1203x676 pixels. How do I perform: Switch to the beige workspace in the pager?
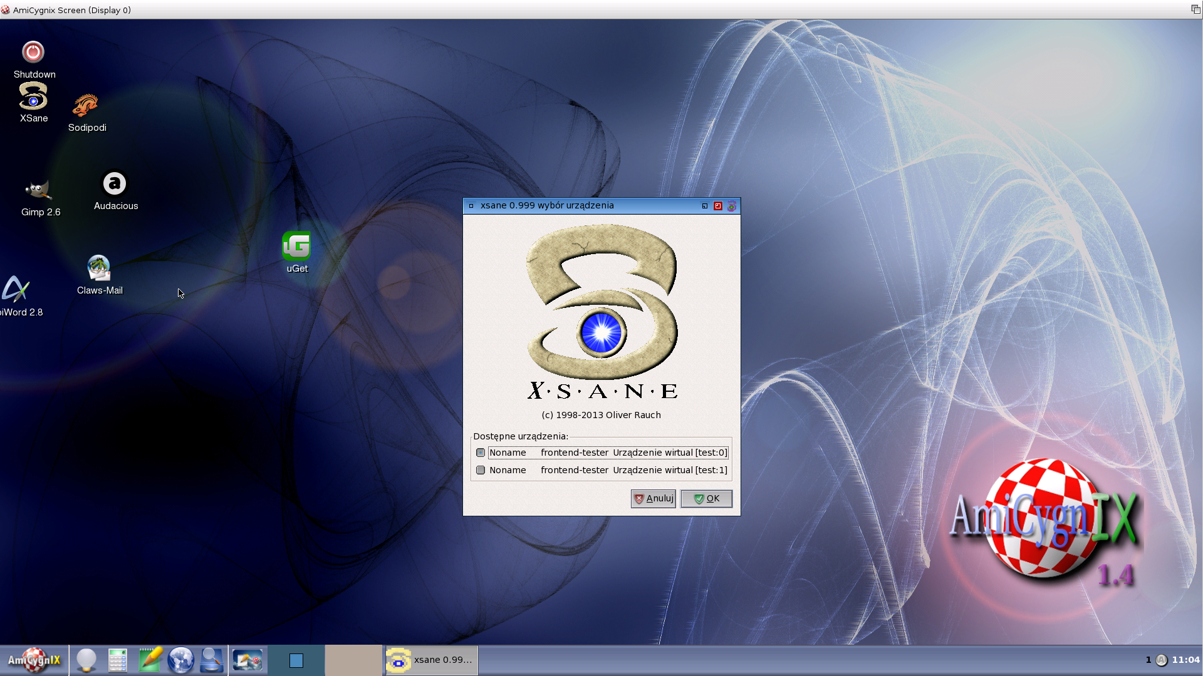point(353,660)
